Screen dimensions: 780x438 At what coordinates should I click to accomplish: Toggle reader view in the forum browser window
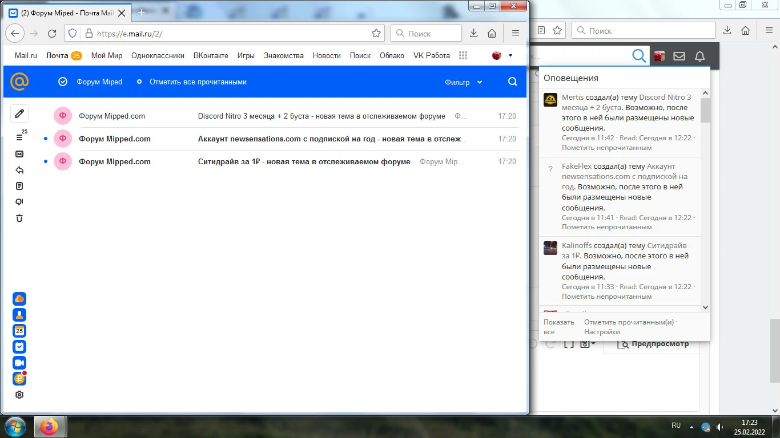pos(541,30)
